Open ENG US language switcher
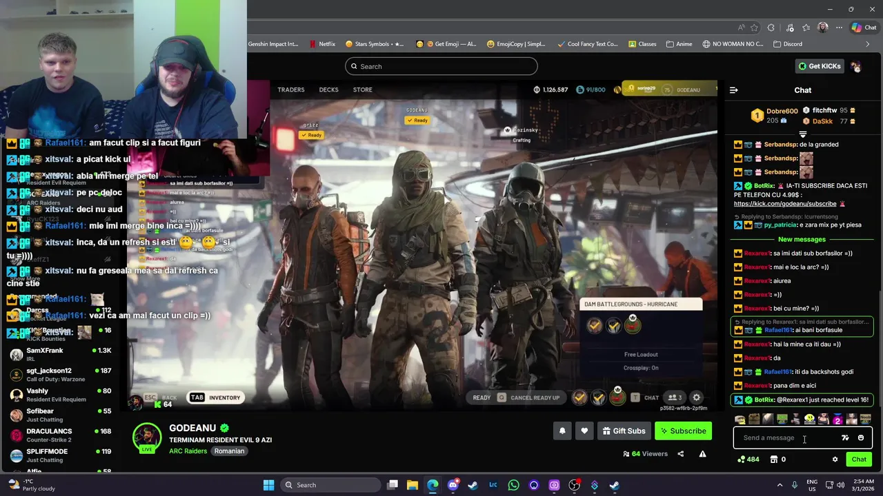Viewport: 883px width, 496px height. pos(812,485)
